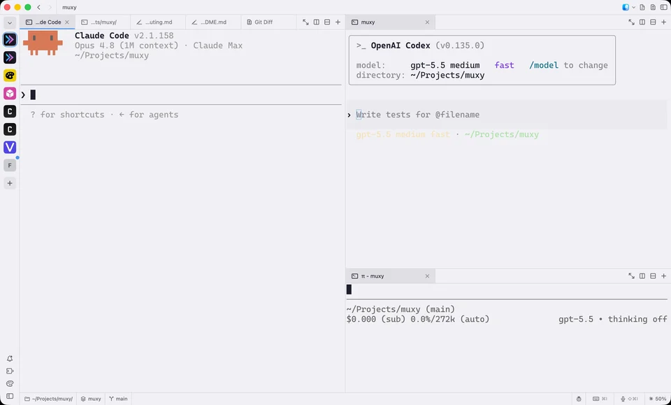Switch to the ...ts/muxy/ terminal tab
Image resolution: width=671 pixels, height=405 pixels.
coord(103,22)
